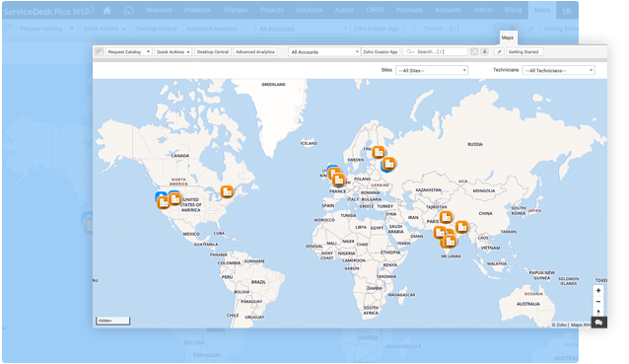The width and height of the screenshot is (629, 364).
Task: Click the control below the map zoom-out button
Action: click(x=598, y=312)
